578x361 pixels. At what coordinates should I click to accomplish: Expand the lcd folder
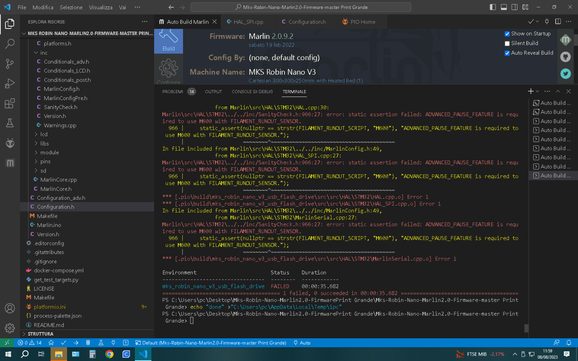pyautogui.click(x=44, y=134)
